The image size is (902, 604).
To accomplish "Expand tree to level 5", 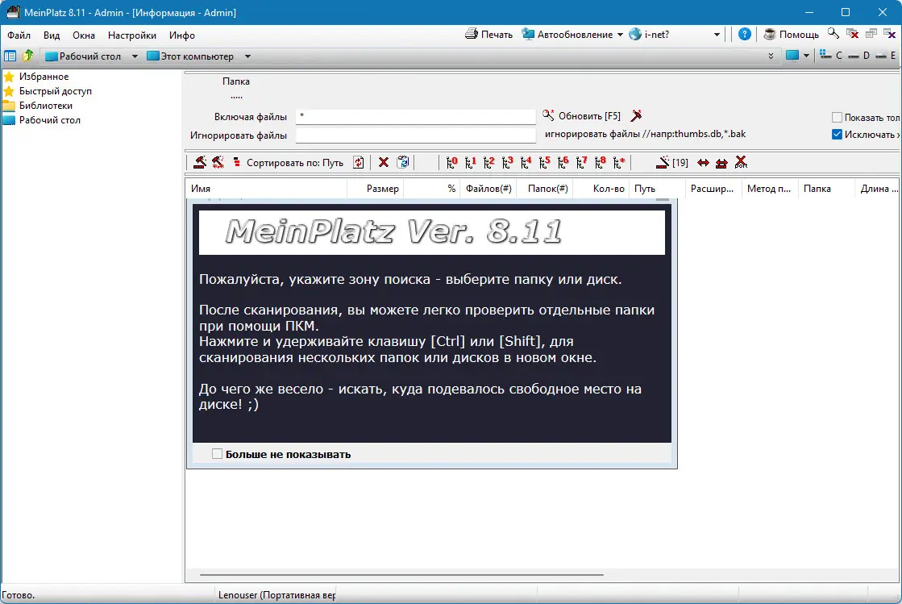I will tap(544, 163).
